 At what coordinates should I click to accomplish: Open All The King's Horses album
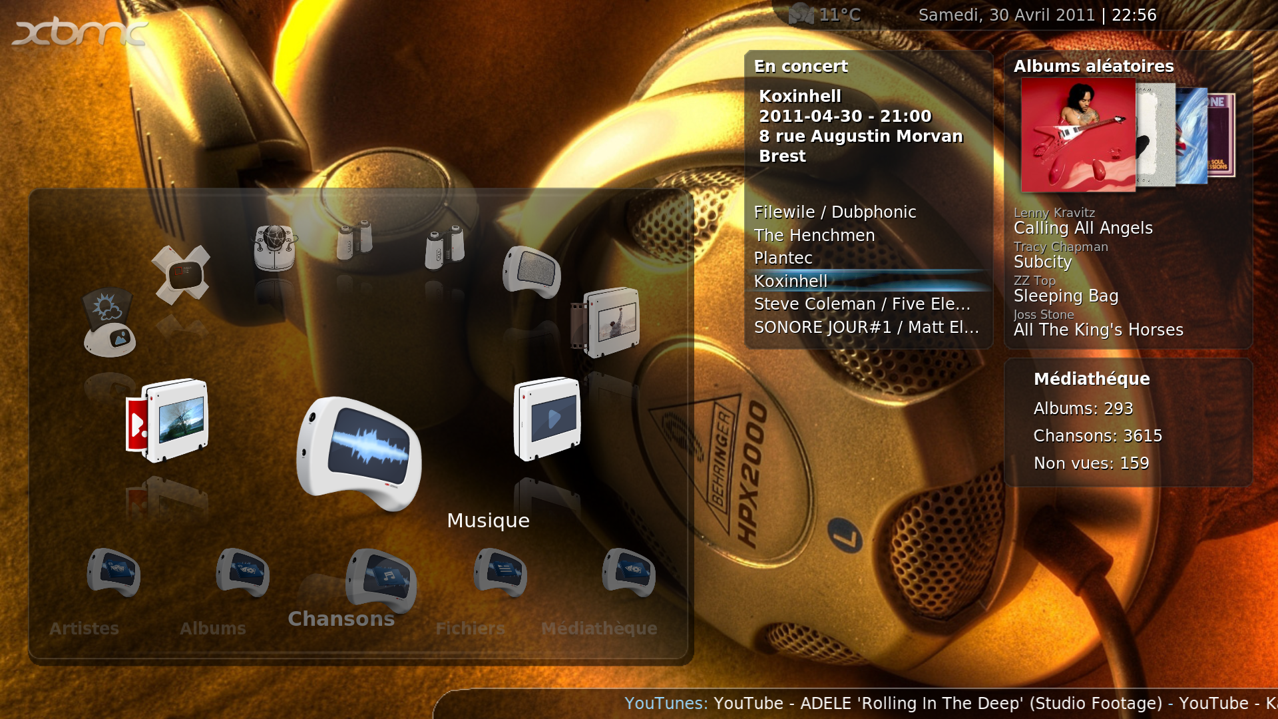[x=1098, y=330]
